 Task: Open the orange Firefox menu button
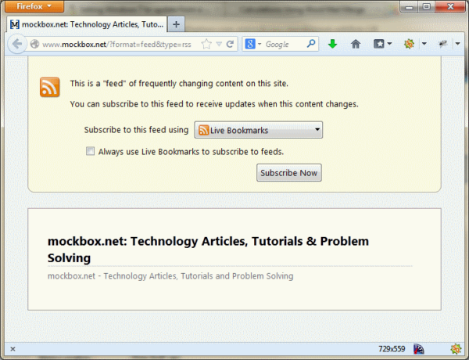pos(34,6)
